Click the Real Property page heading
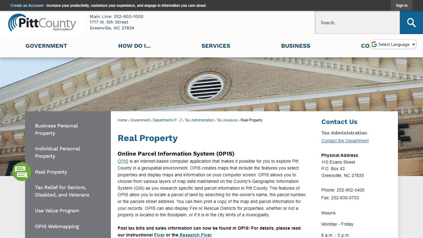The image size is (423, 238). tap(148, 138)
